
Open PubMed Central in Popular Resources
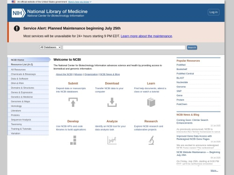(185, 74)
